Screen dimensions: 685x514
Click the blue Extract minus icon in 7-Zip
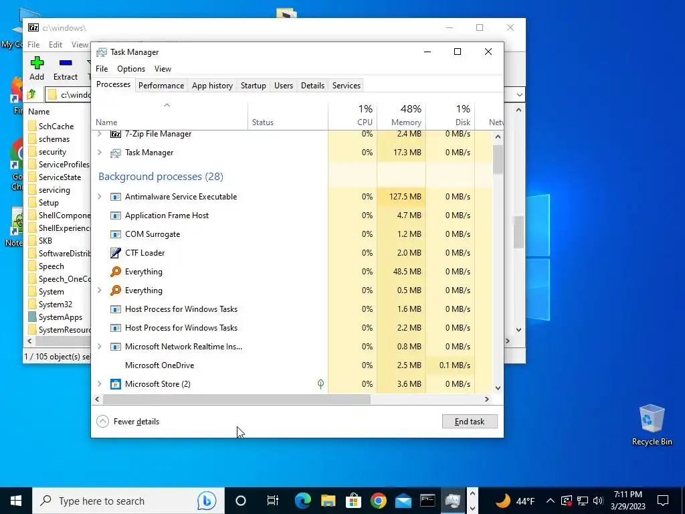click(66, 63)
